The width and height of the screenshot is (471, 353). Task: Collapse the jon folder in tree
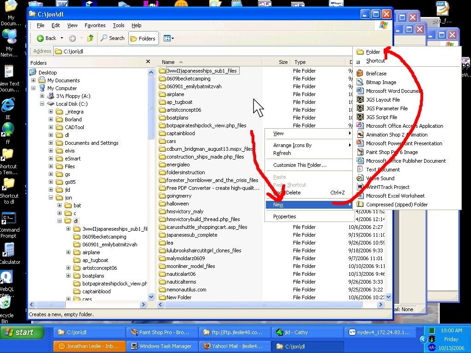[51, 198]
